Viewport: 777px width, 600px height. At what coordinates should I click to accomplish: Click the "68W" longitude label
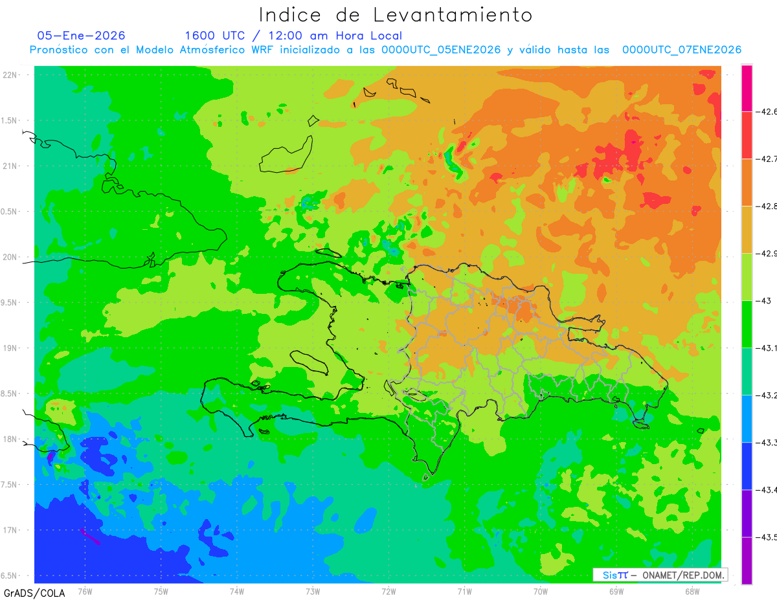692,591
